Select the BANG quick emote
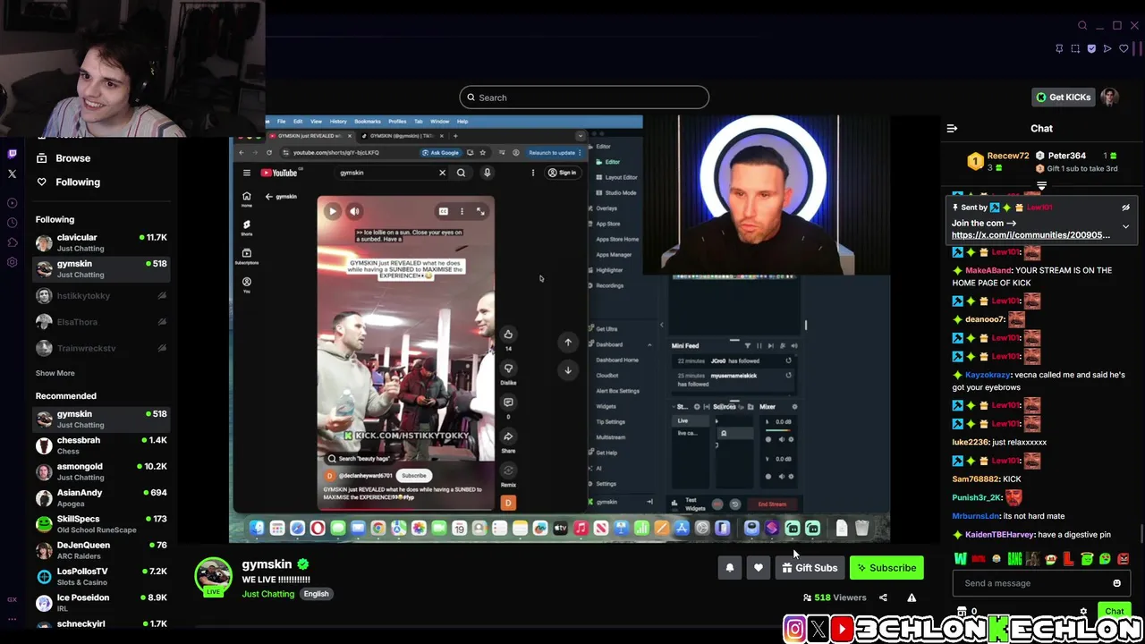1145x644 pixels. 1014,559
